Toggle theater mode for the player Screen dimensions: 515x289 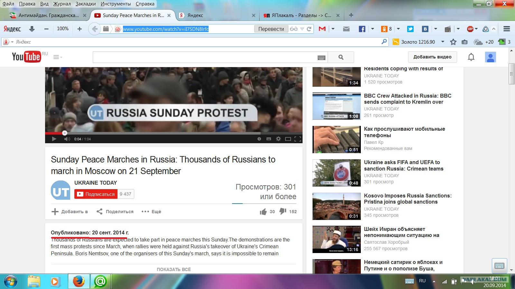point(288,139)
